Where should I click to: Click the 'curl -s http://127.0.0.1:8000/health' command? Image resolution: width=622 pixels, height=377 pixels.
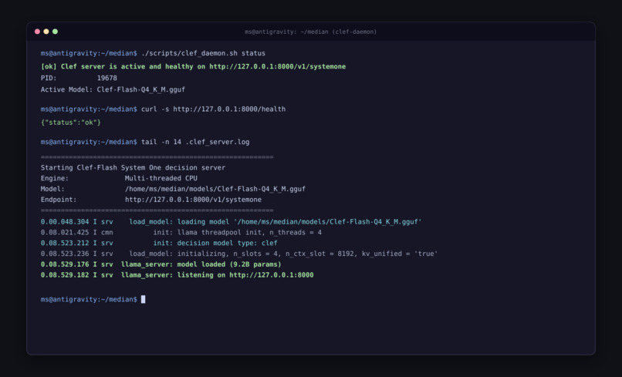click(x=214, y=109)
